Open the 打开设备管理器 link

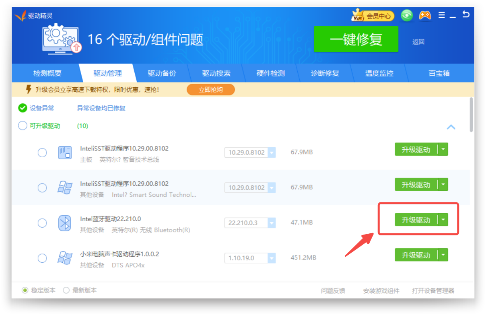[433, 291]
